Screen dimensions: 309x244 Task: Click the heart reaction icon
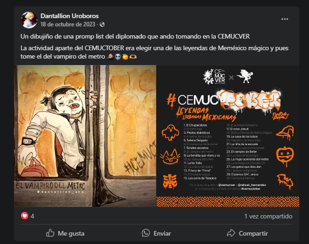pyautogui.click(x=25, y=216)
